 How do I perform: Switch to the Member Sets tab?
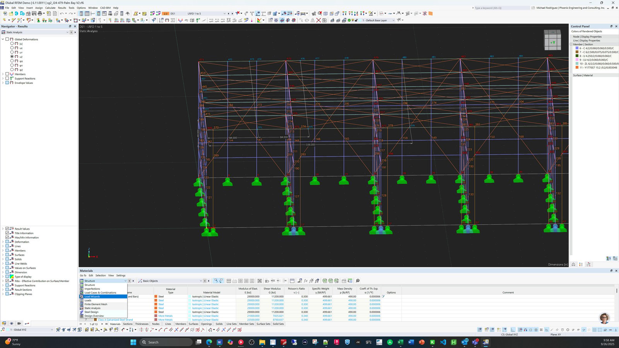[246, 324]
